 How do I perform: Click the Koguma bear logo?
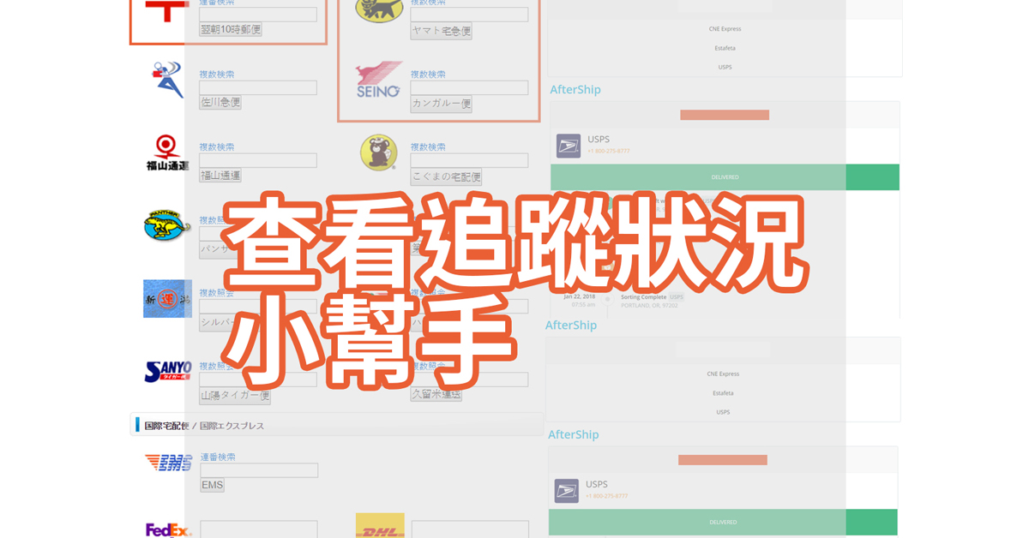point(378,152)
